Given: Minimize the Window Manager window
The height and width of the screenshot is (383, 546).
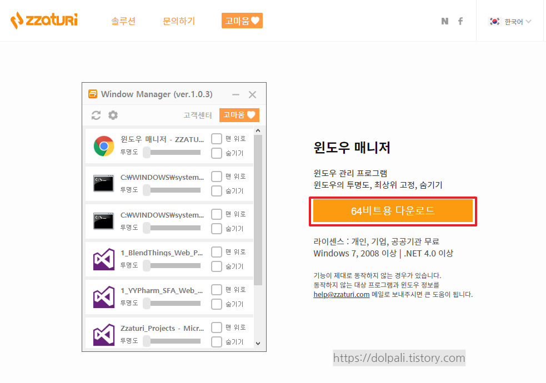Looking at the screenshot, I should [x=236, y=94].
